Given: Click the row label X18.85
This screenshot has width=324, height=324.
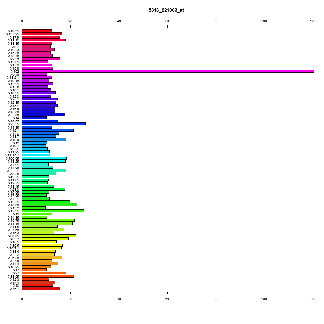Looking at the screenshot, I should tap(14, 205).
